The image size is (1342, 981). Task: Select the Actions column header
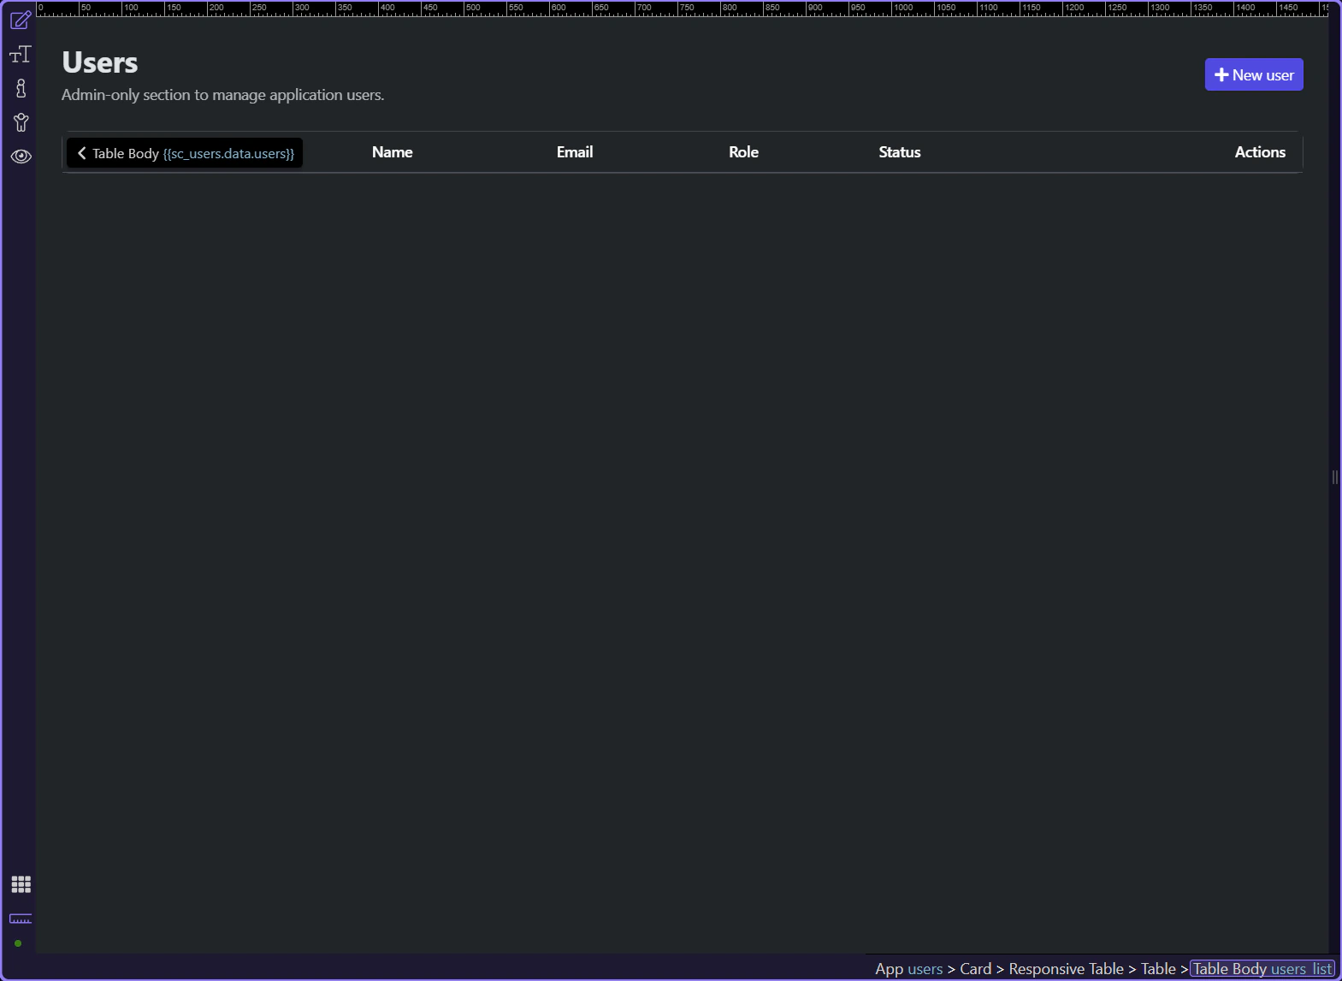[1259, 152]
